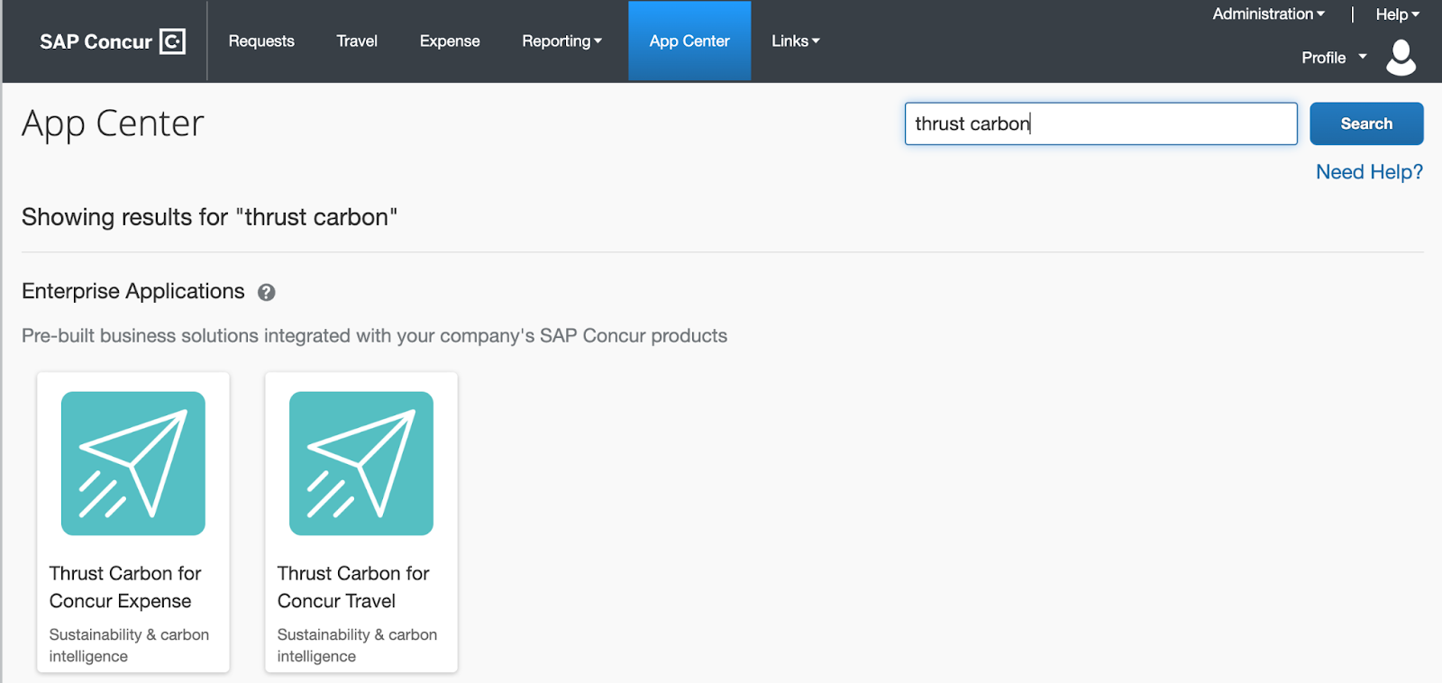Click the SAP Concur logo icon
The height and width of the screenshot is (683, 1442).
pos(172,41)
